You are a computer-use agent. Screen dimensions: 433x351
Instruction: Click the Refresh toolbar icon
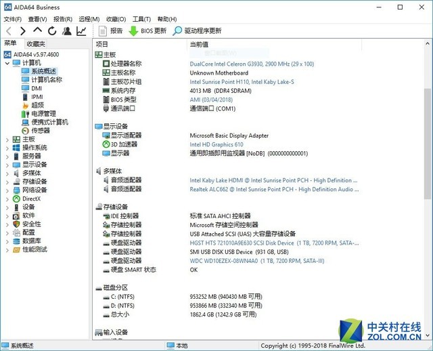[x=52, y=30]
